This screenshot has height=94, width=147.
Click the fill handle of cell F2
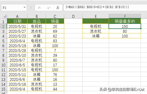pyautogui.click(x=141, y=28)
